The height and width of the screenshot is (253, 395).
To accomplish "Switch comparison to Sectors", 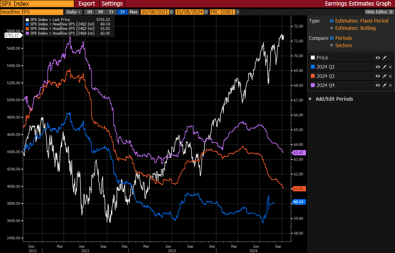I will [331, 45].
